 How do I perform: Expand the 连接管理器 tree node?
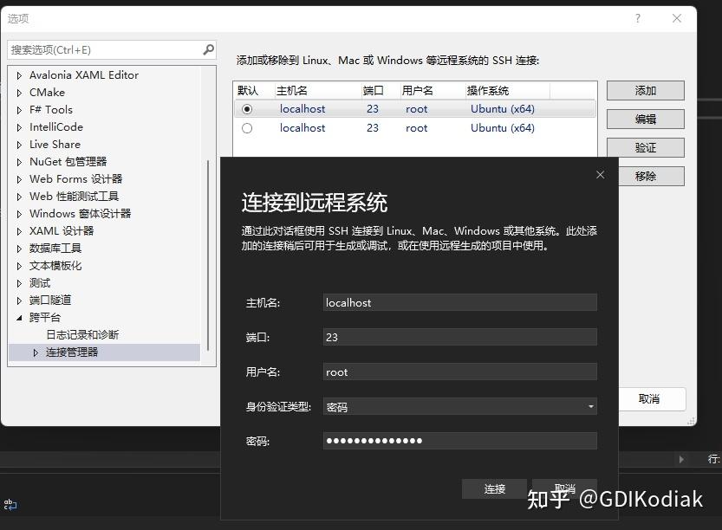[35, 352]
